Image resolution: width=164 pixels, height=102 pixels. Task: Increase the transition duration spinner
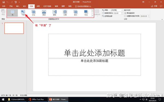122,13
